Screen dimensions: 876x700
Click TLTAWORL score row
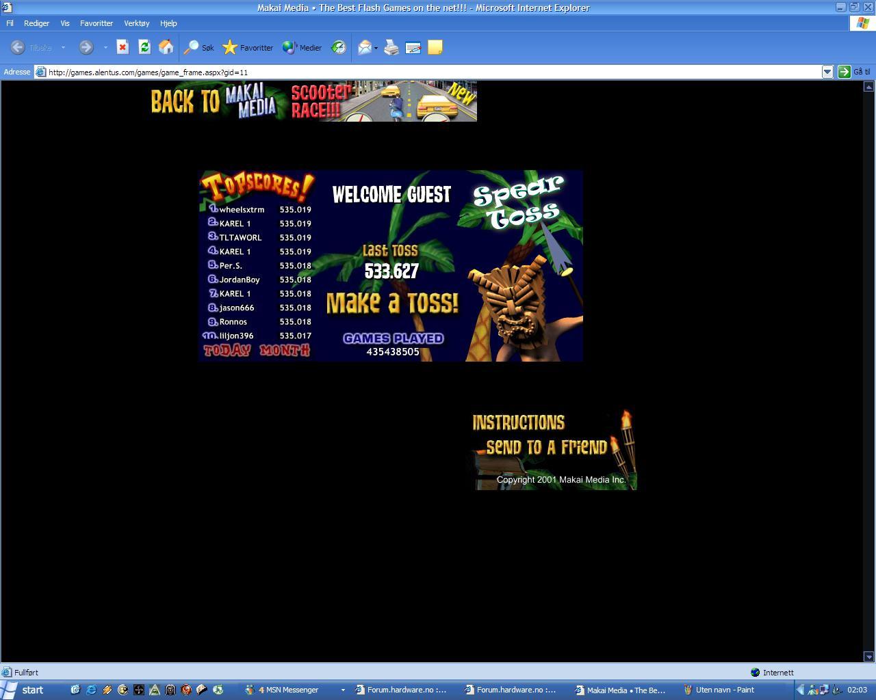click(x=260, y=238)
